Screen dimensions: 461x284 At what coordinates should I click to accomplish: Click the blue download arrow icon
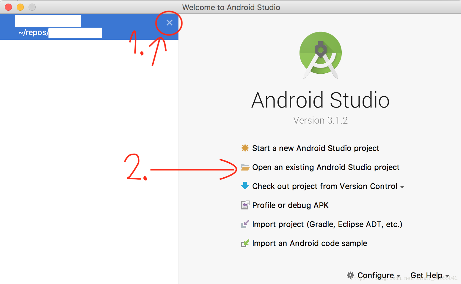click(x=245, y=186)
